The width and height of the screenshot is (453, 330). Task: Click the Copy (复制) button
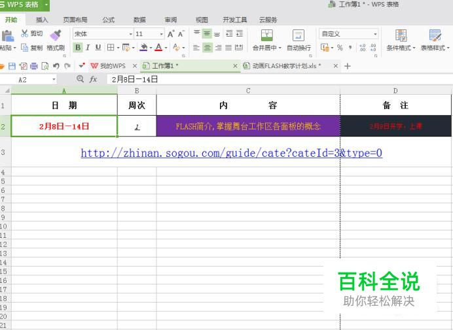pos(32,48)
